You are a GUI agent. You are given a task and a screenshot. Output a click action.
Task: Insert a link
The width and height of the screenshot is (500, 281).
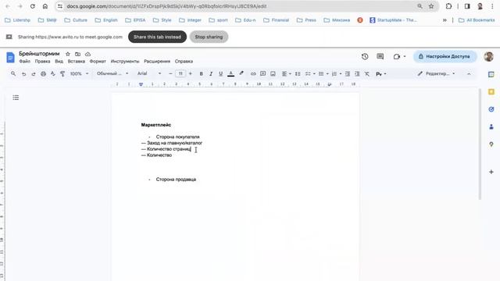click(253, 74)
